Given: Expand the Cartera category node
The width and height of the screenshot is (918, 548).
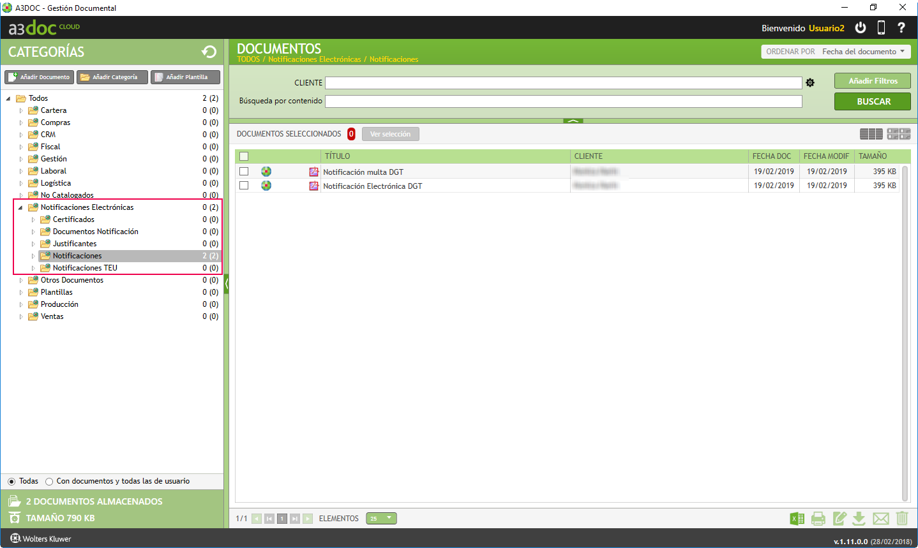Looking at the screenshot, I should coord(20,110).
